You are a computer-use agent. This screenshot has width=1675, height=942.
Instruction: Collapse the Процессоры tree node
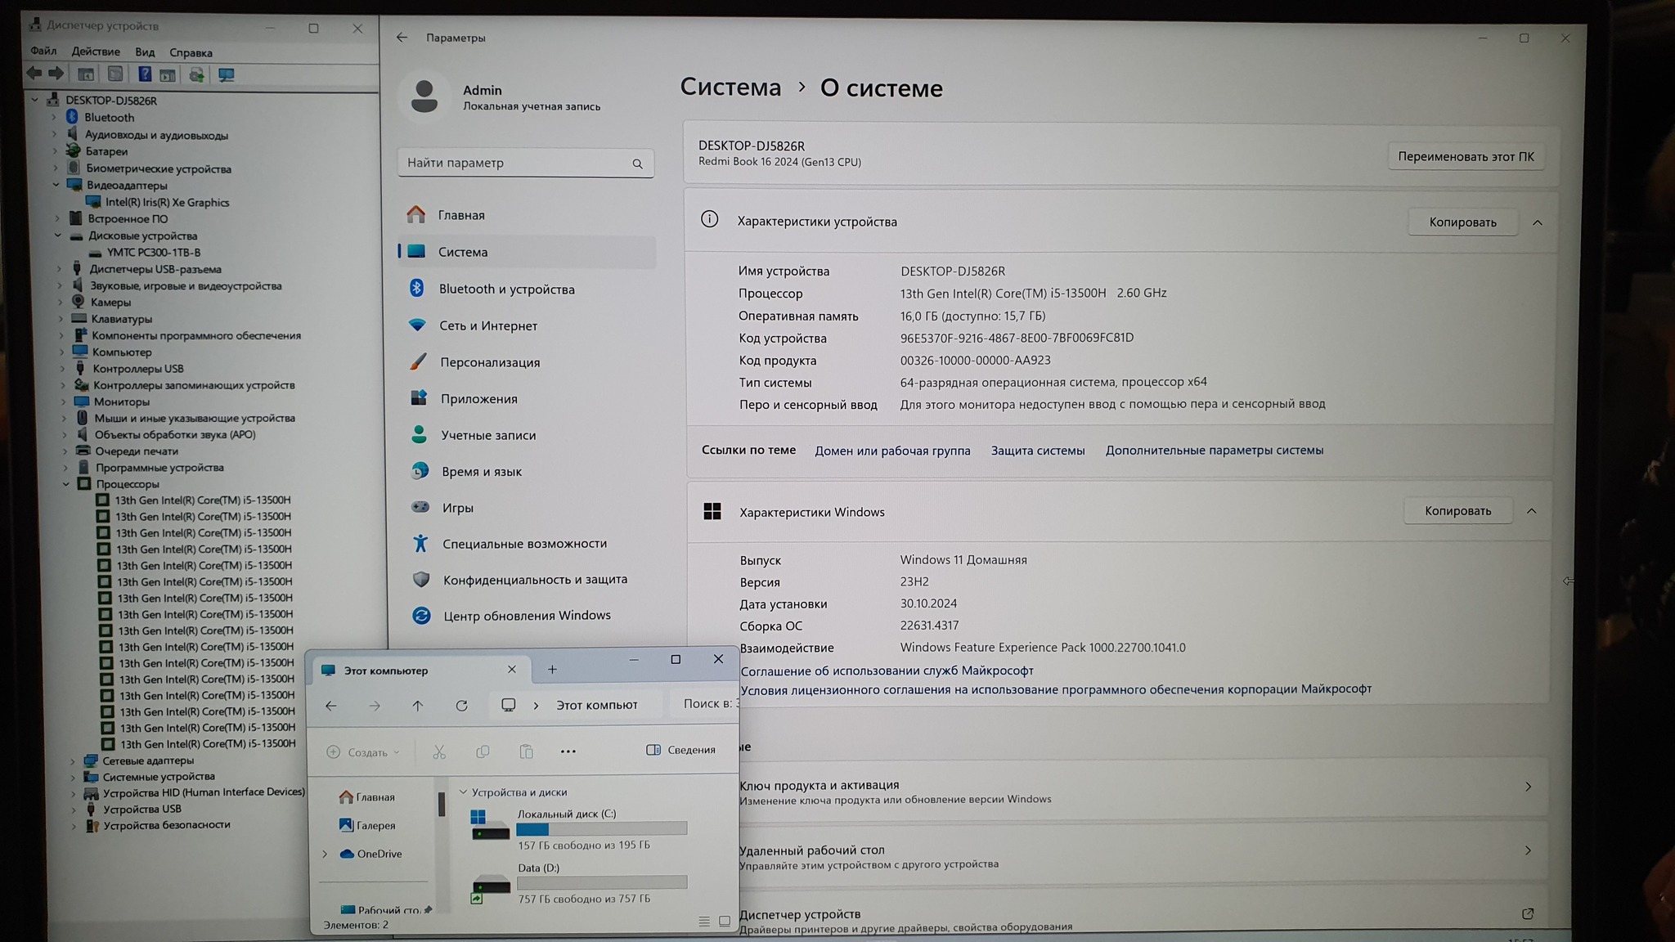click(x=66, y=484)
